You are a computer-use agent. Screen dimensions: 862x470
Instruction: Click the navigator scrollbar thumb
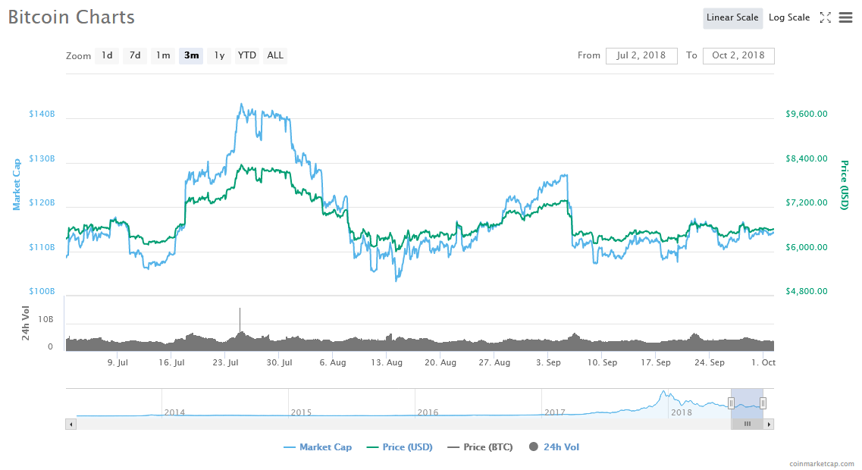(x=747, y=424)
